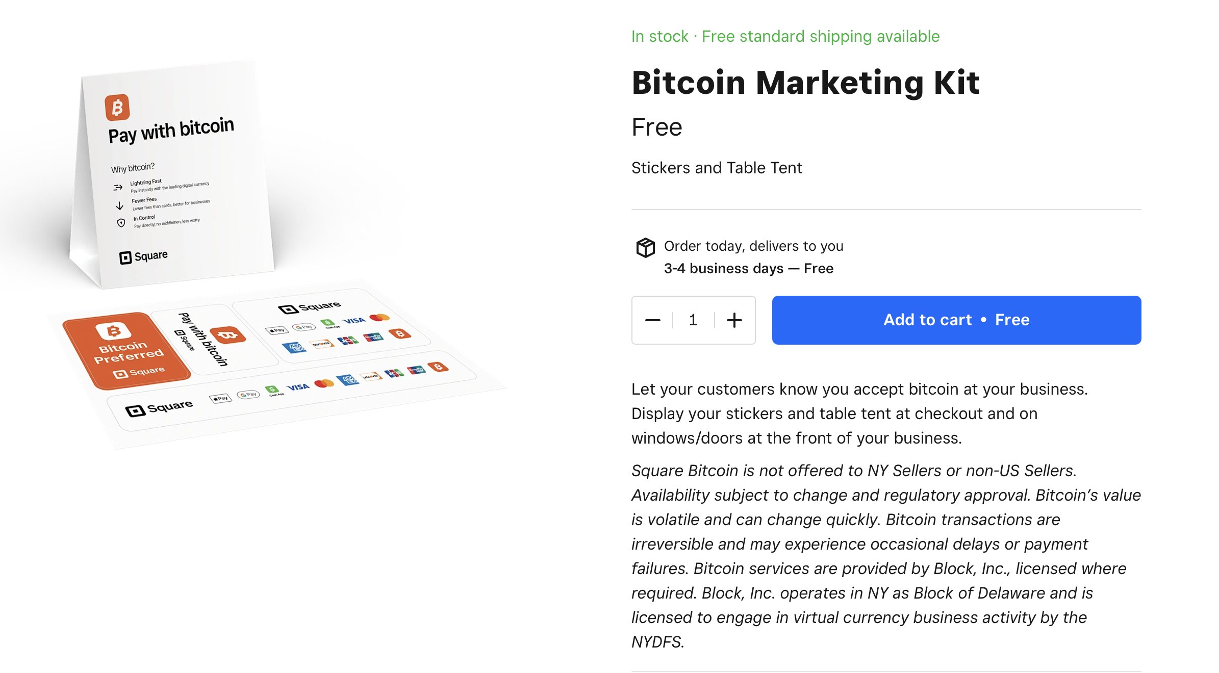The height and width of the screenshot is (673, 1219).
Task: Click the vertical Pay with bitcoin sticker
Action: click(x=209, y=339)
